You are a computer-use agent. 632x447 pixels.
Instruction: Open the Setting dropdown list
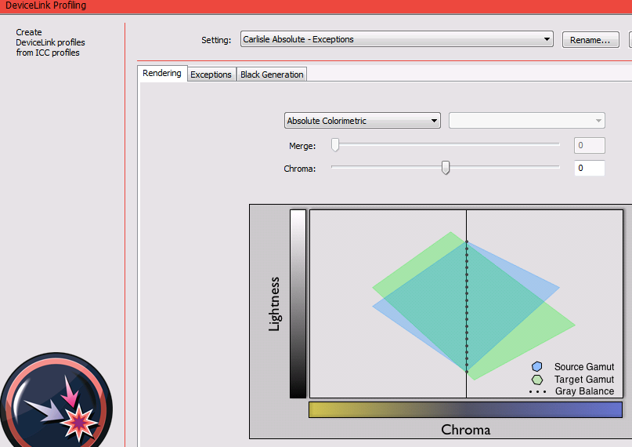[395, 39]
